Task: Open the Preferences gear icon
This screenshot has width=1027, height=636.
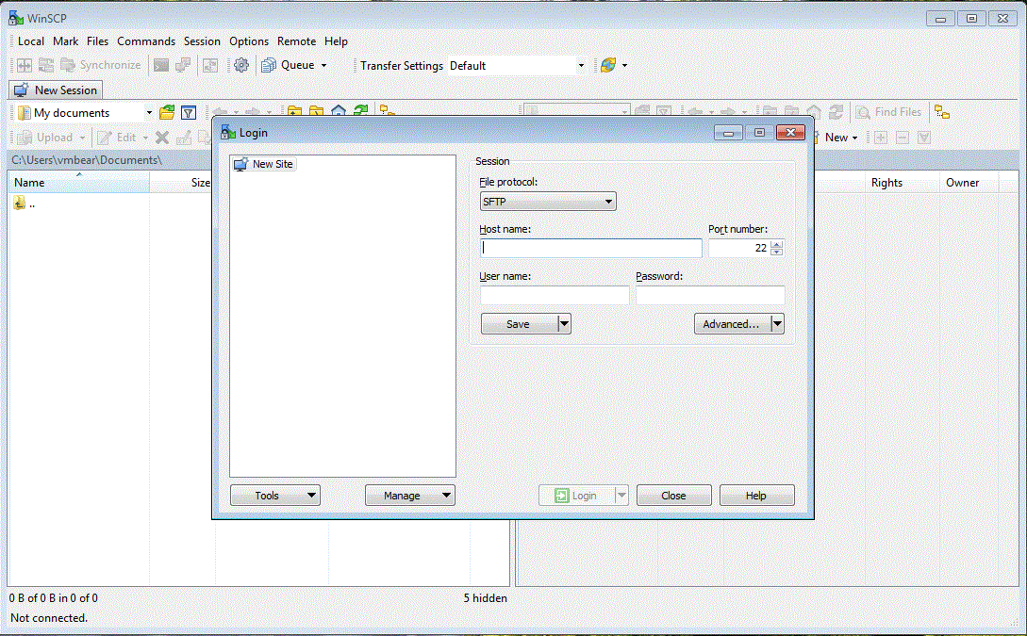Action: click(241, 65)
